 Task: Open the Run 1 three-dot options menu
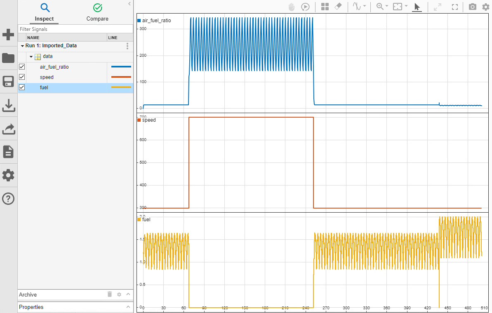coord(127,46)
